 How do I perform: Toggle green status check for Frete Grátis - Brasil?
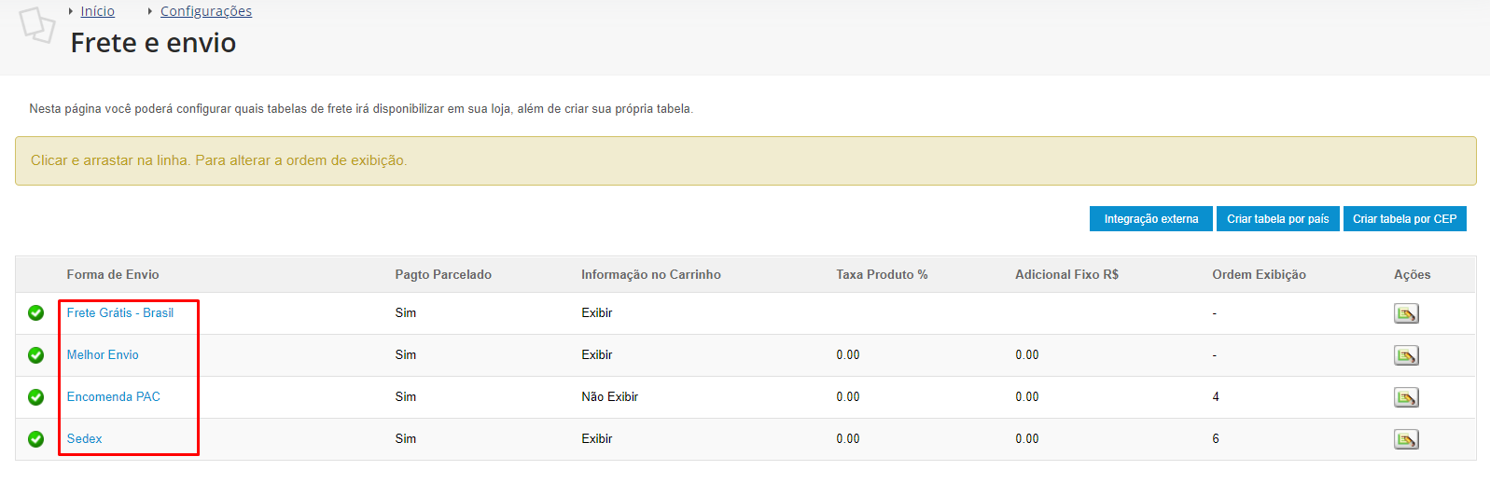36,313
